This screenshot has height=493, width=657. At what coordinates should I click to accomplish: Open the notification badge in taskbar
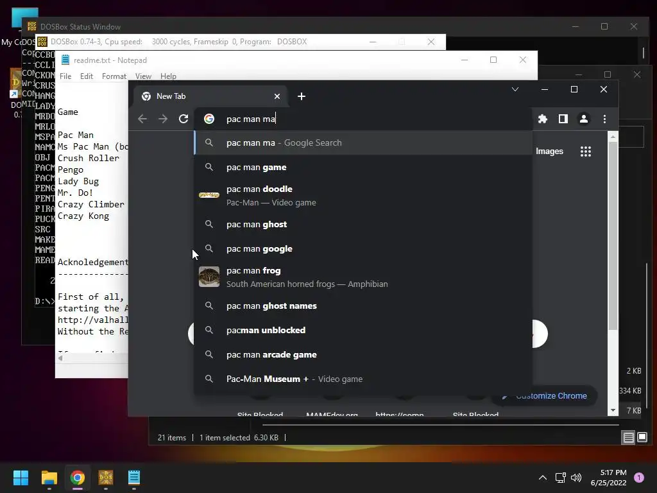coord(639,478)
